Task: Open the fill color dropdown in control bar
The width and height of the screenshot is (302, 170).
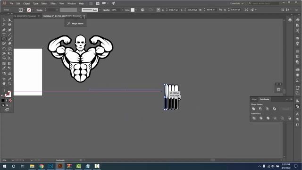Action: point(24,10)
